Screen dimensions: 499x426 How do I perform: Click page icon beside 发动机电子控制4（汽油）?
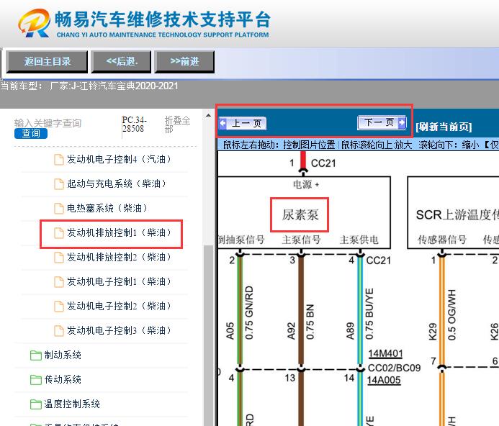click(59, 160)
